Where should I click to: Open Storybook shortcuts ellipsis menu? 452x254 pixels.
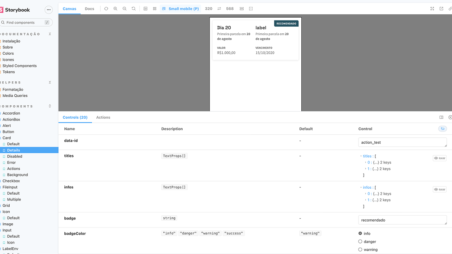[49, 10]
